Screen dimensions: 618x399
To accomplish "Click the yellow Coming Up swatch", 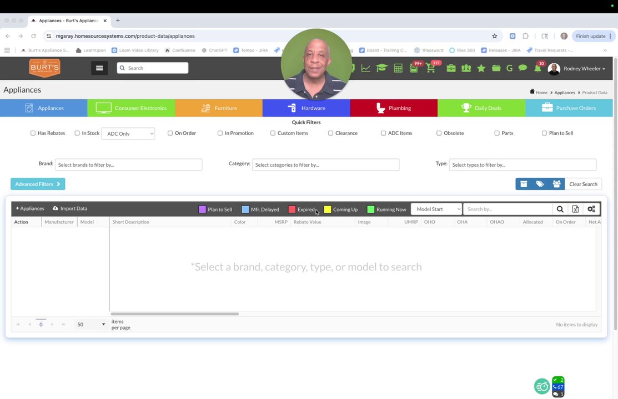I will (328, 209).
